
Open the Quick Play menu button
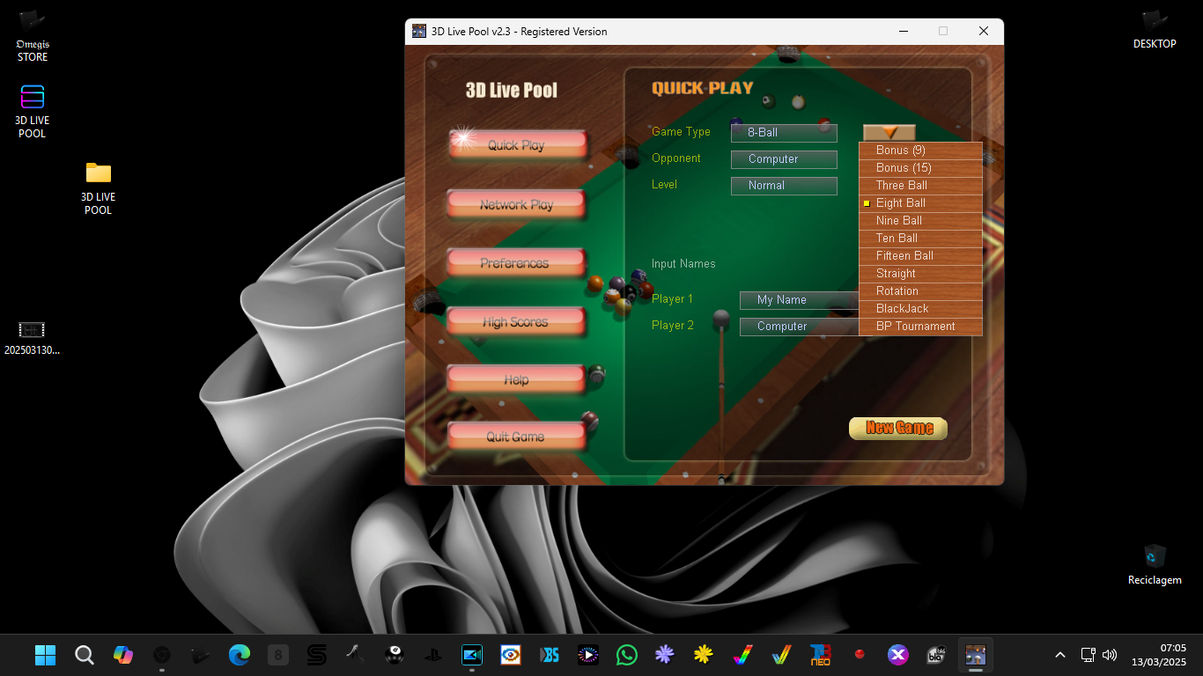pyautogui.click(x=517, y=145)
